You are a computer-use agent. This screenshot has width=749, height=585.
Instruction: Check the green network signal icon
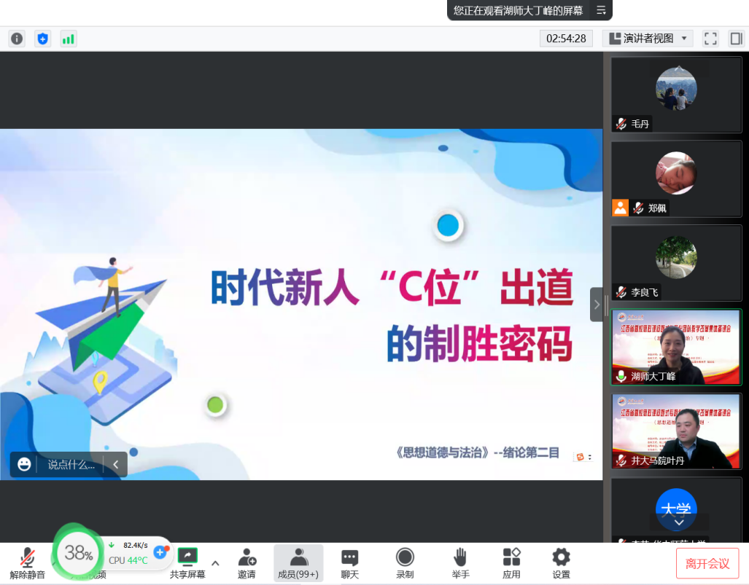pyautogui.click(x=69, y=39)
